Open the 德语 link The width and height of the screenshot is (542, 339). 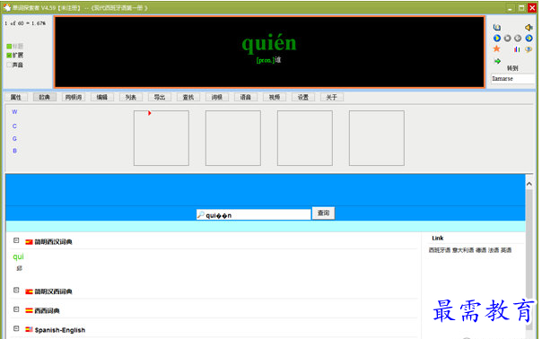(x=481, y=250)
